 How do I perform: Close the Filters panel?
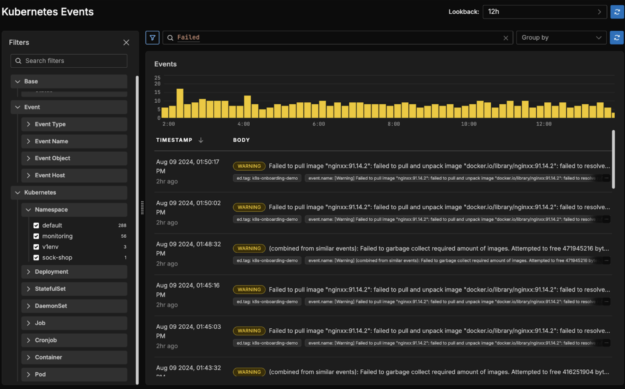126,42
